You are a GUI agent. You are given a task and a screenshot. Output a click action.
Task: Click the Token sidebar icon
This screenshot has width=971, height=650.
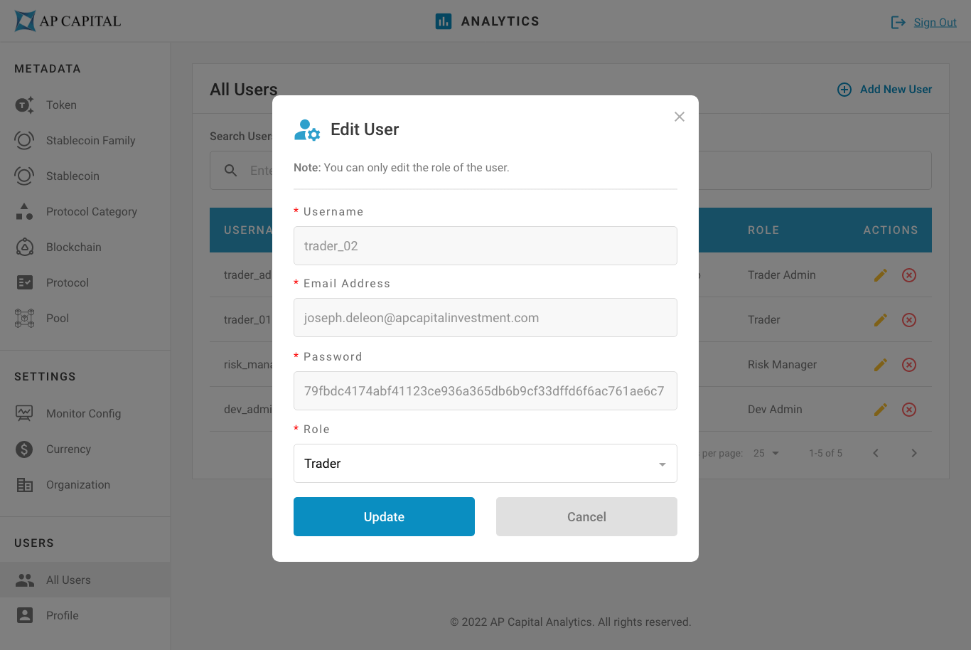point(24,105)
